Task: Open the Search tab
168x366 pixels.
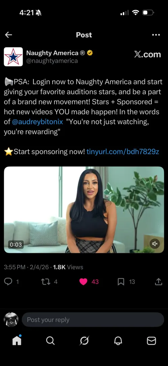Action: 50,341
